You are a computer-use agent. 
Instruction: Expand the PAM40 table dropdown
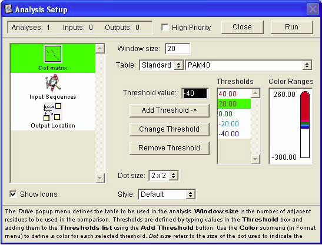click(248, 65)
